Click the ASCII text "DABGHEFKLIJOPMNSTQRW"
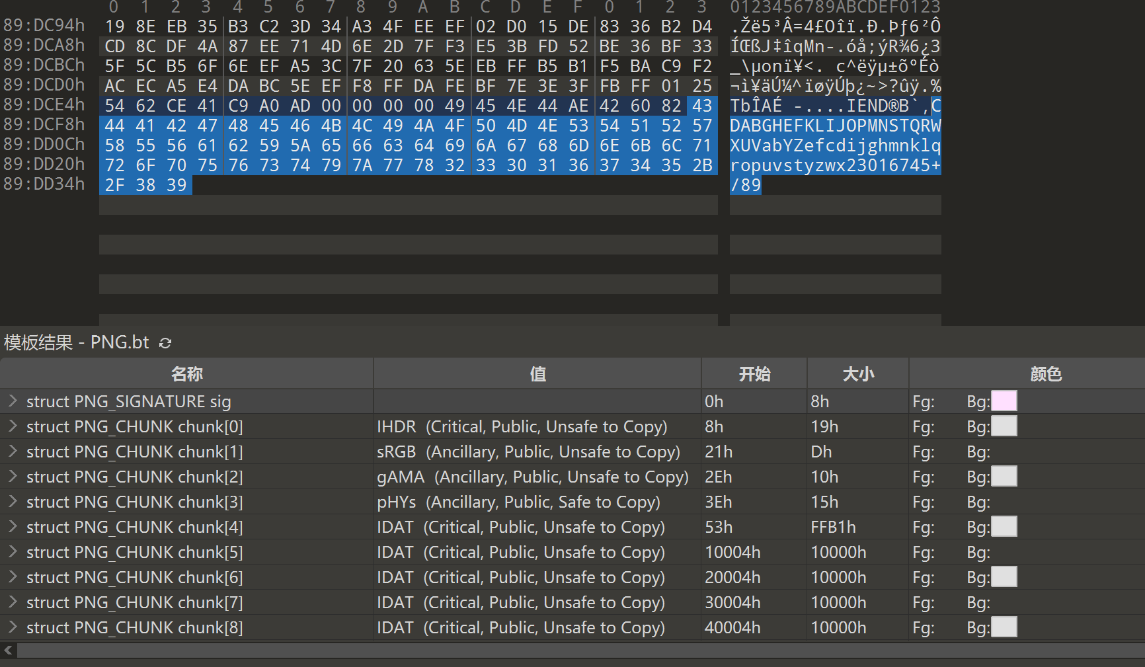The width and height of the screenshot is (1145, 667). click(836, 126)
